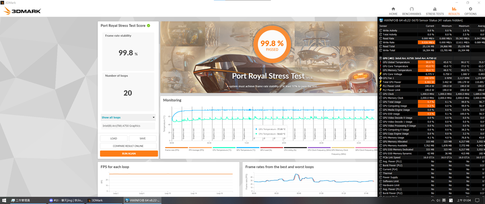Select Software Limit row in HWiNFO
The height and width of the screenshot is (204, 485).
(432, 181)
